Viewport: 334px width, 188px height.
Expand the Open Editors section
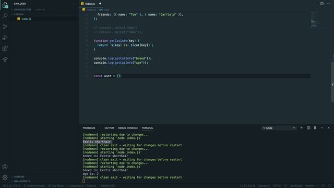(44, 9)
